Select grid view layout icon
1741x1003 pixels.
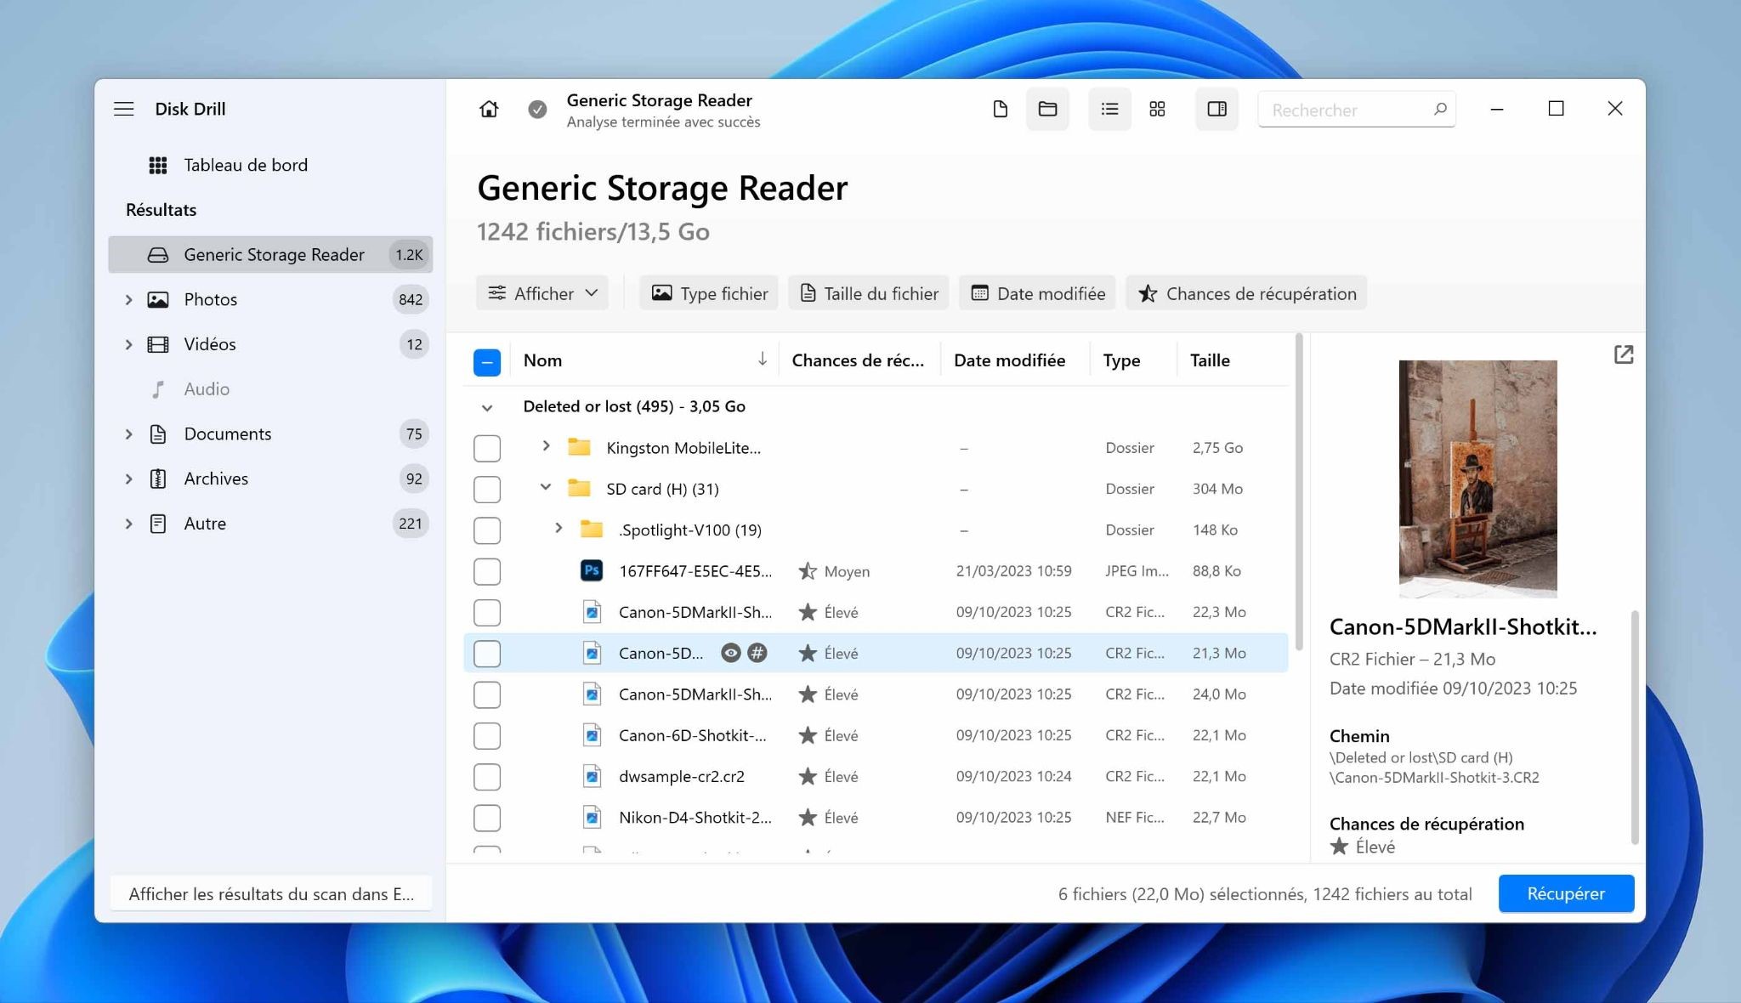coord(1157,109)
